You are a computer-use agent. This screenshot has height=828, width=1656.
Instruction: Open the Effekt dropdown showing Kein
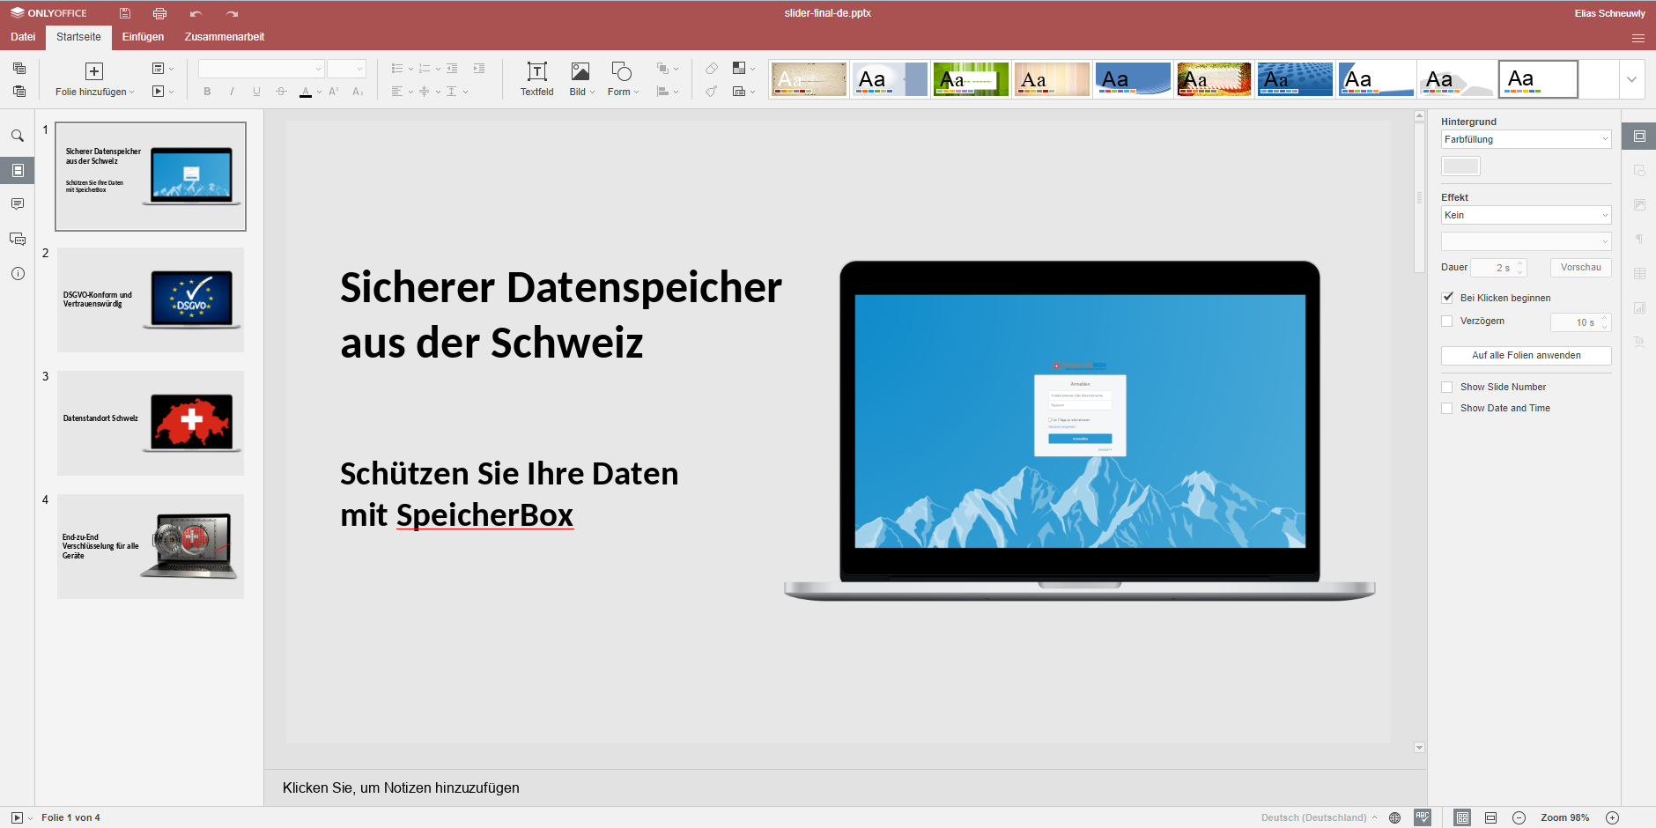tap(1526, 215)
